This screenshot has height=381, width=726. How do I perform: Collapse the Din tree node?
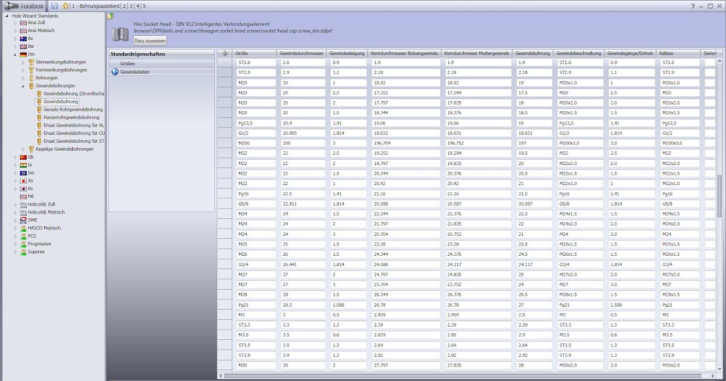pos(16,54)
